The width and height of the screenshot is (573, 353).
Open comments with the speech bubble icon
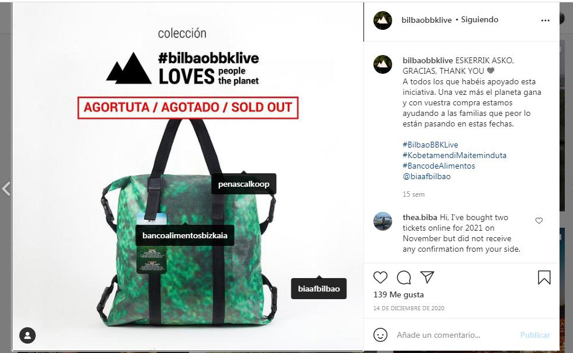click(x=404, y=277)
